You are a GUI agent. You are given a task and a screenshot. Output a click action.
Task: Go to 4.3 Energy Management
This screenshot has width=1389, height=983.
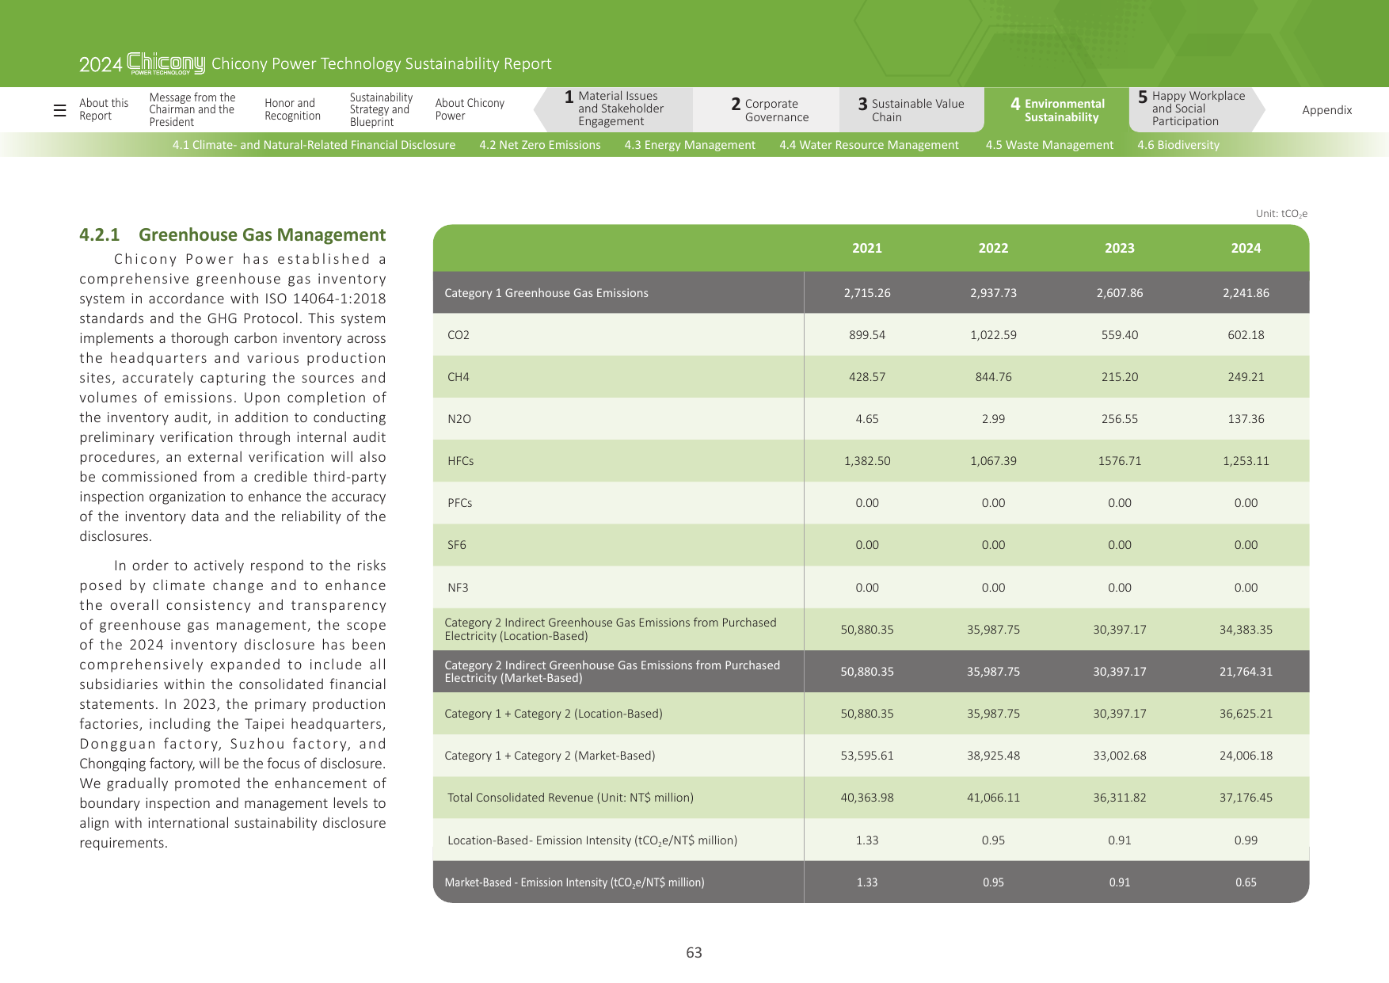coord(689,145)
